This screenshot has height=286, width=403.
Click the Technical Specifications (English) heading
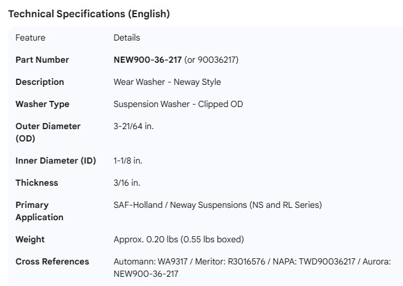pyautogui.click(x=89, y=14)
